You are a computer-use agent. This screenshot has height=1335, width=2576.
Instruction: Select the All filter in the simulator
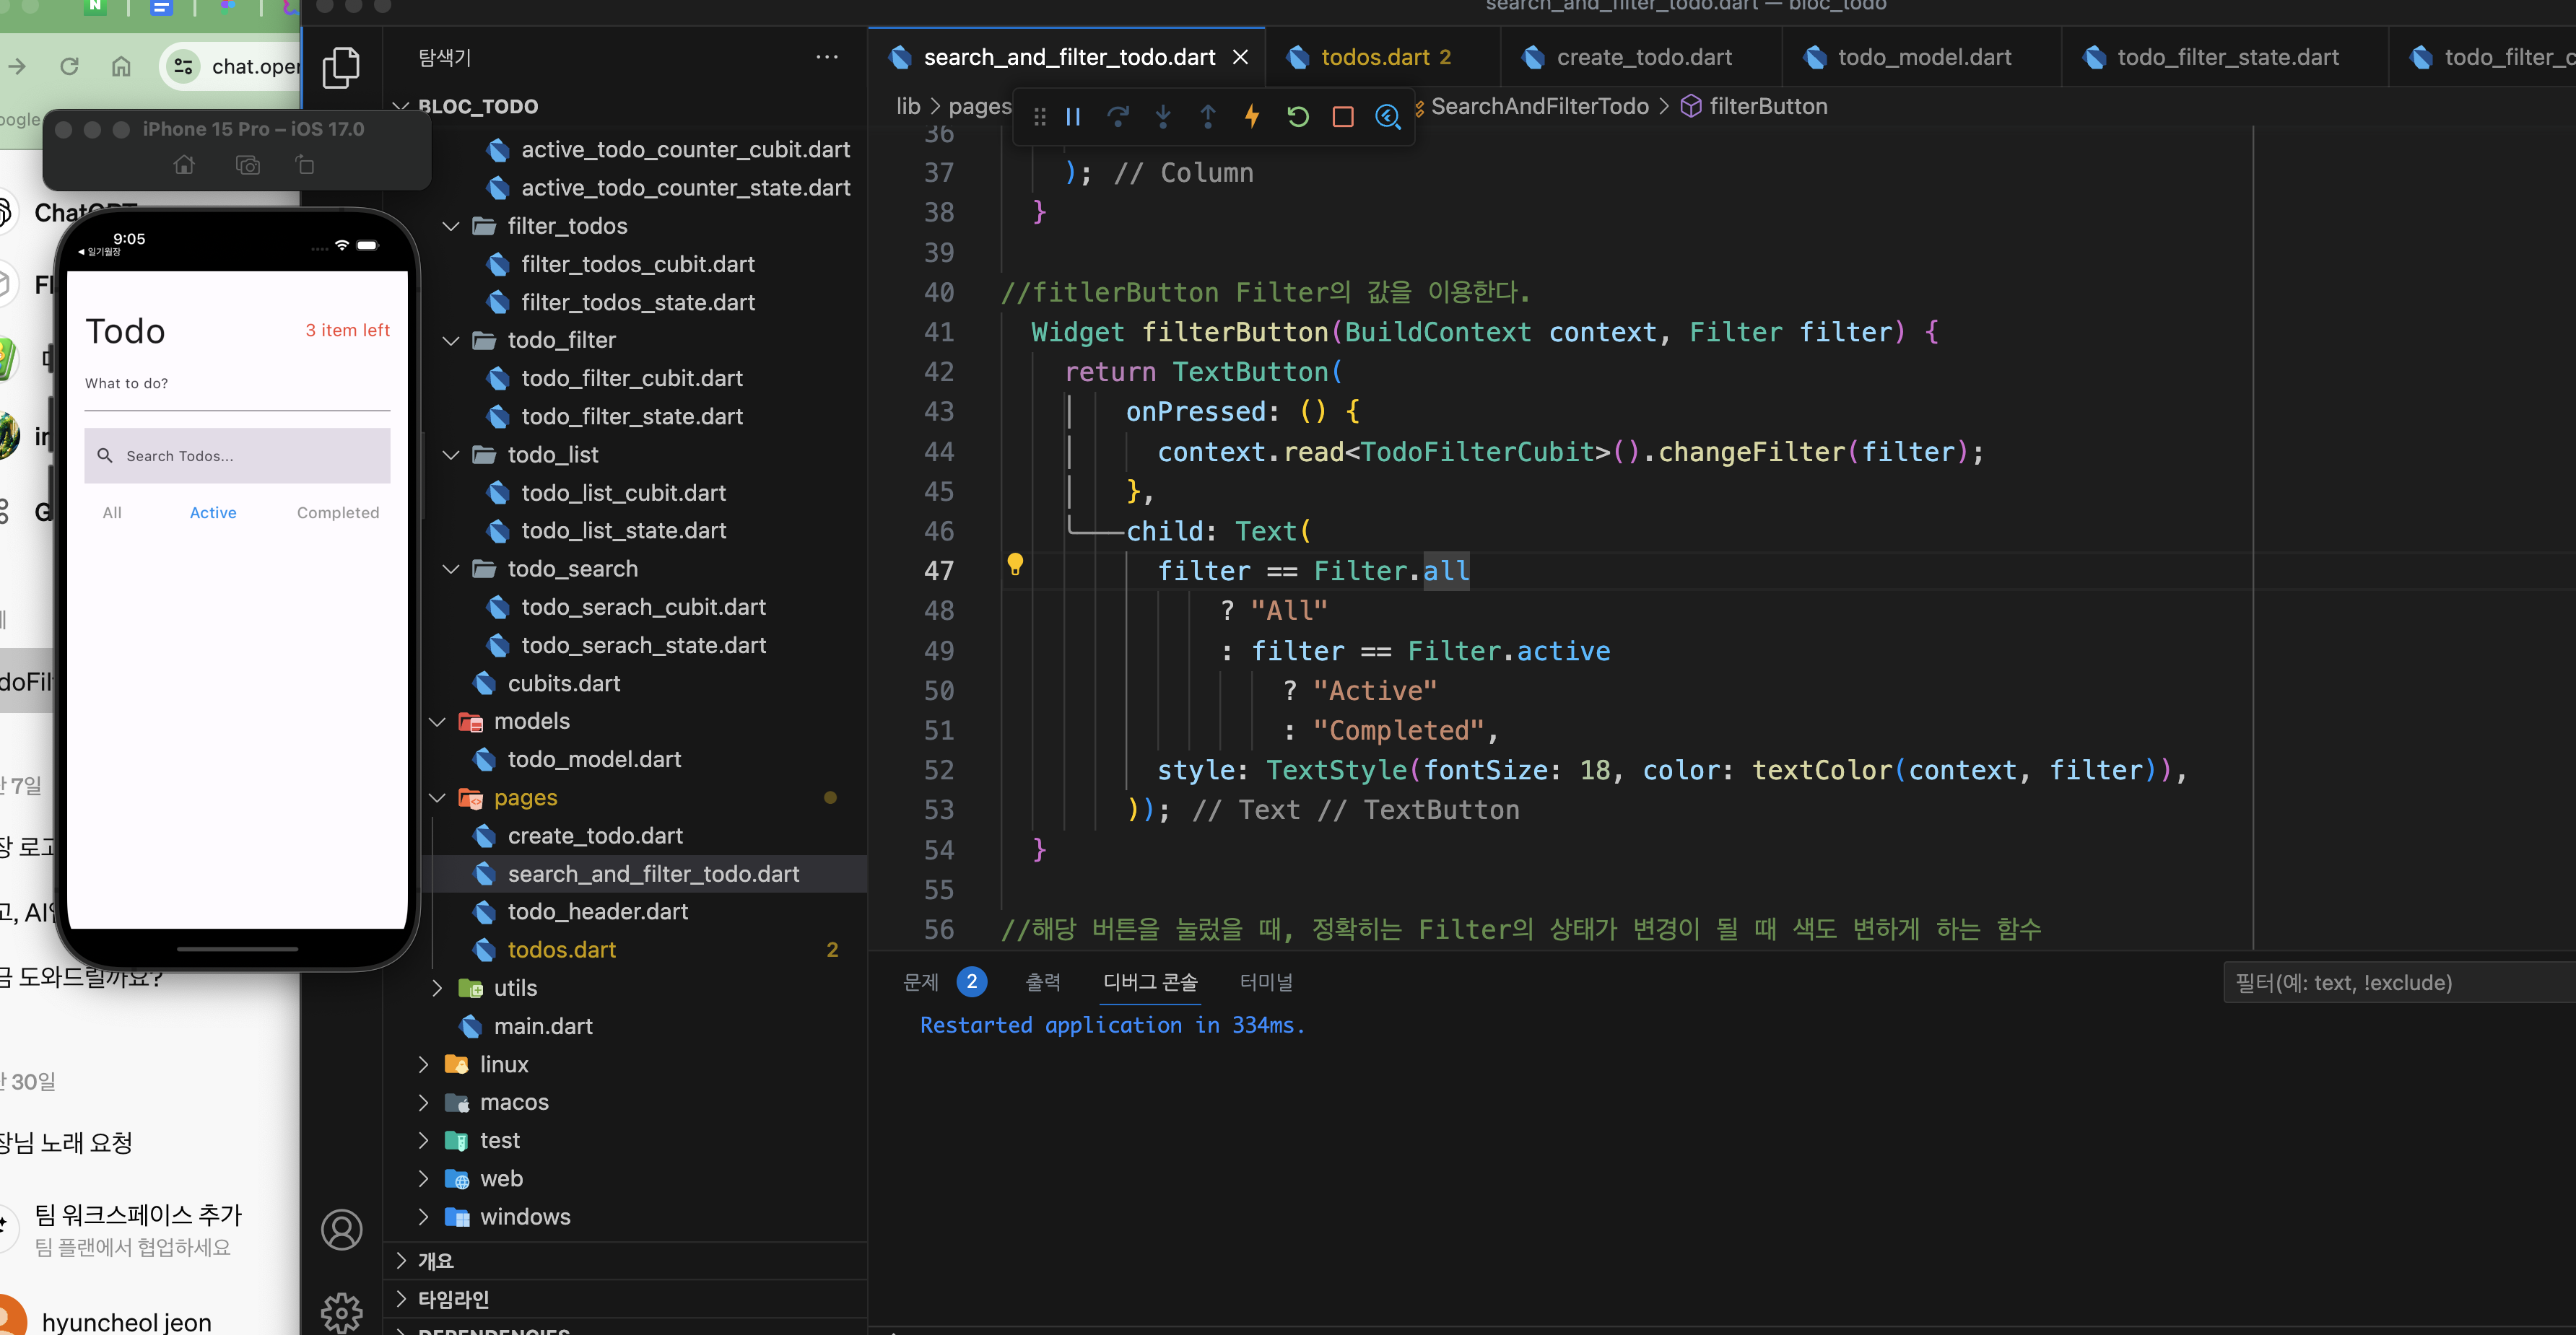pos(112,512)
